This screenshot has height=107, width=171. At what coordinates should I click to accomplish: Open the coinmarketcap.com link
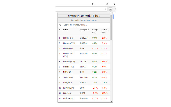point(90,20)
